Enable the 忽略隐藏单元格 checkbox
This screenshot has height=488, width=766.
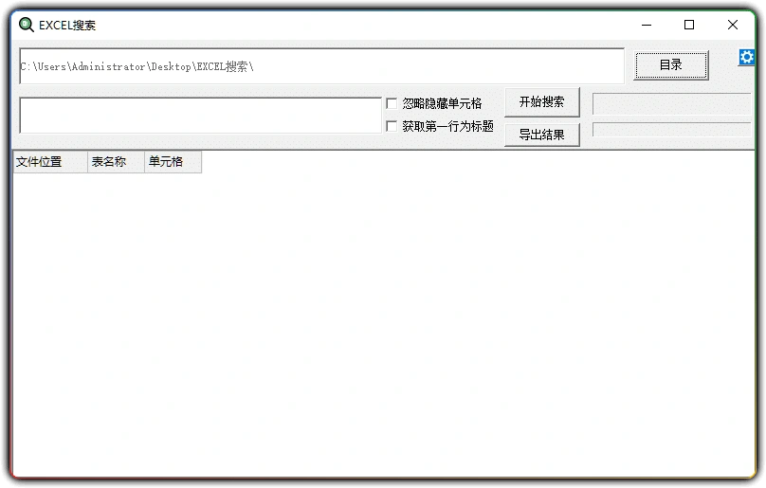(392, 103)
